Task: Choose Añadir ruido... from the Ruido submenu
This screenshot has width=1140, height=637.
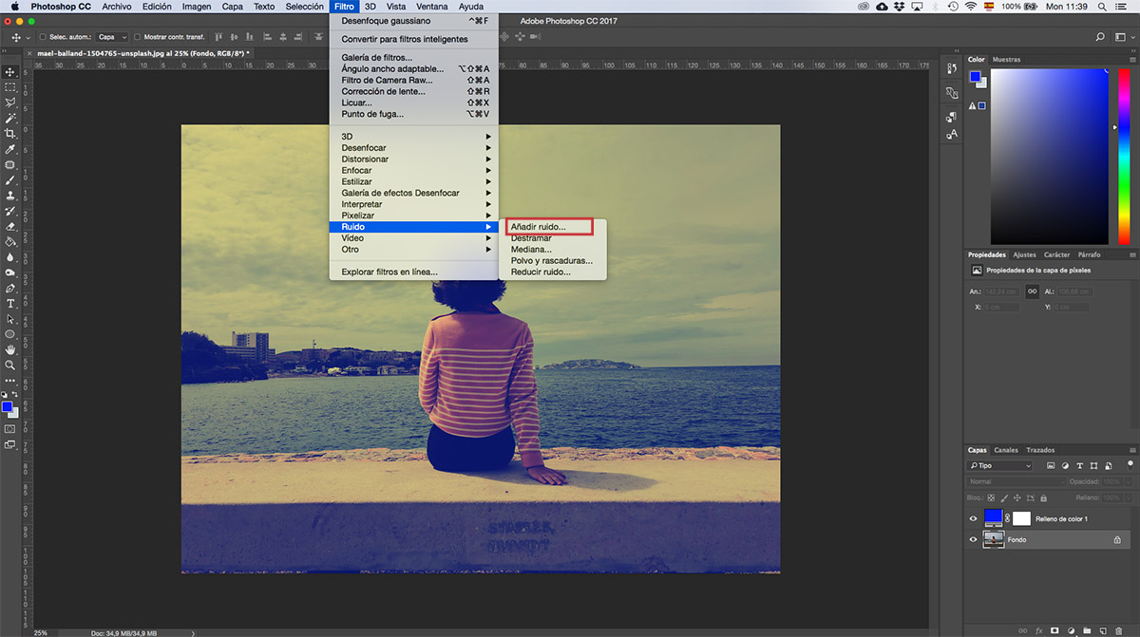Action: point(538,227)
